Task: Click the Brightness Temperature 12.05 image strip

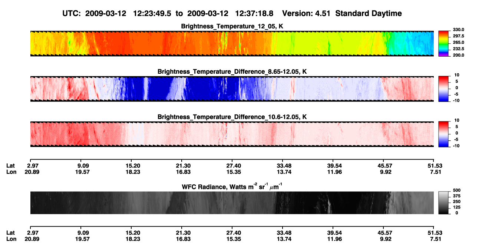Action: tap(232, 44)
